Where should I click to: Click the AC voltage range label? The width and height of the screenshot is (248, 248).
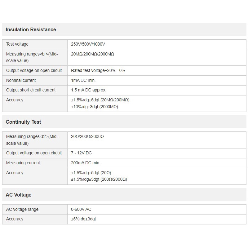(x=22, y=210)
